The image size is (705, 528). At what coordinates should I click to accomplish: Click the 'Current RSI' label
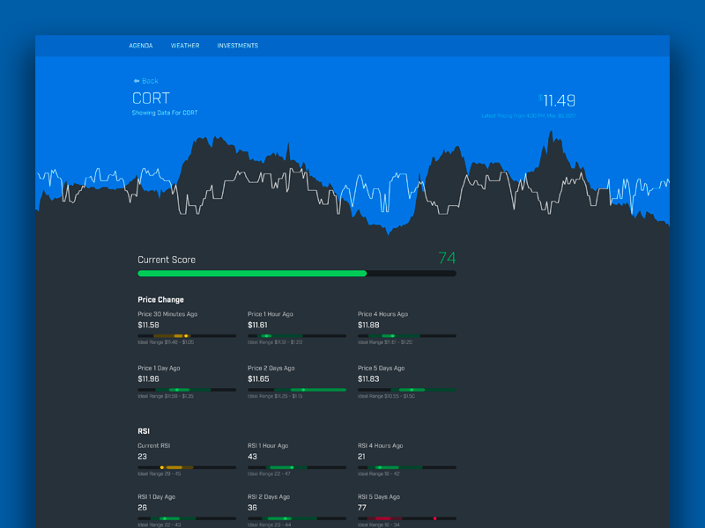pos(153,446)
